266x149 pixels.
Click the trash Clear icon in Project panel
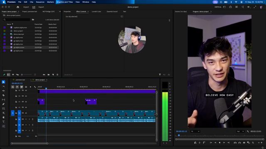click(x=57, y=74)
